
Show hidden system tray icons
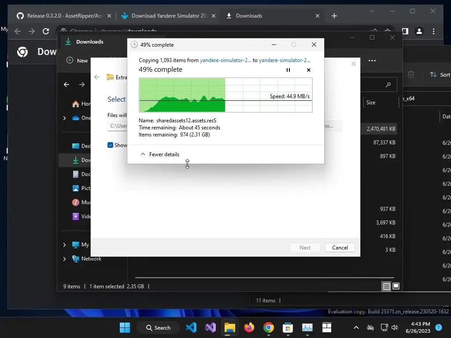pyautogui.click(x=356, y=327)
